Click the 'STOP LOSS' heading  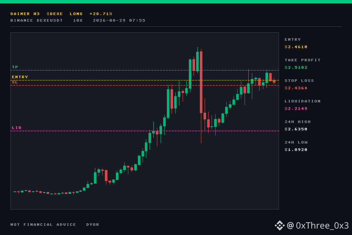299,81
